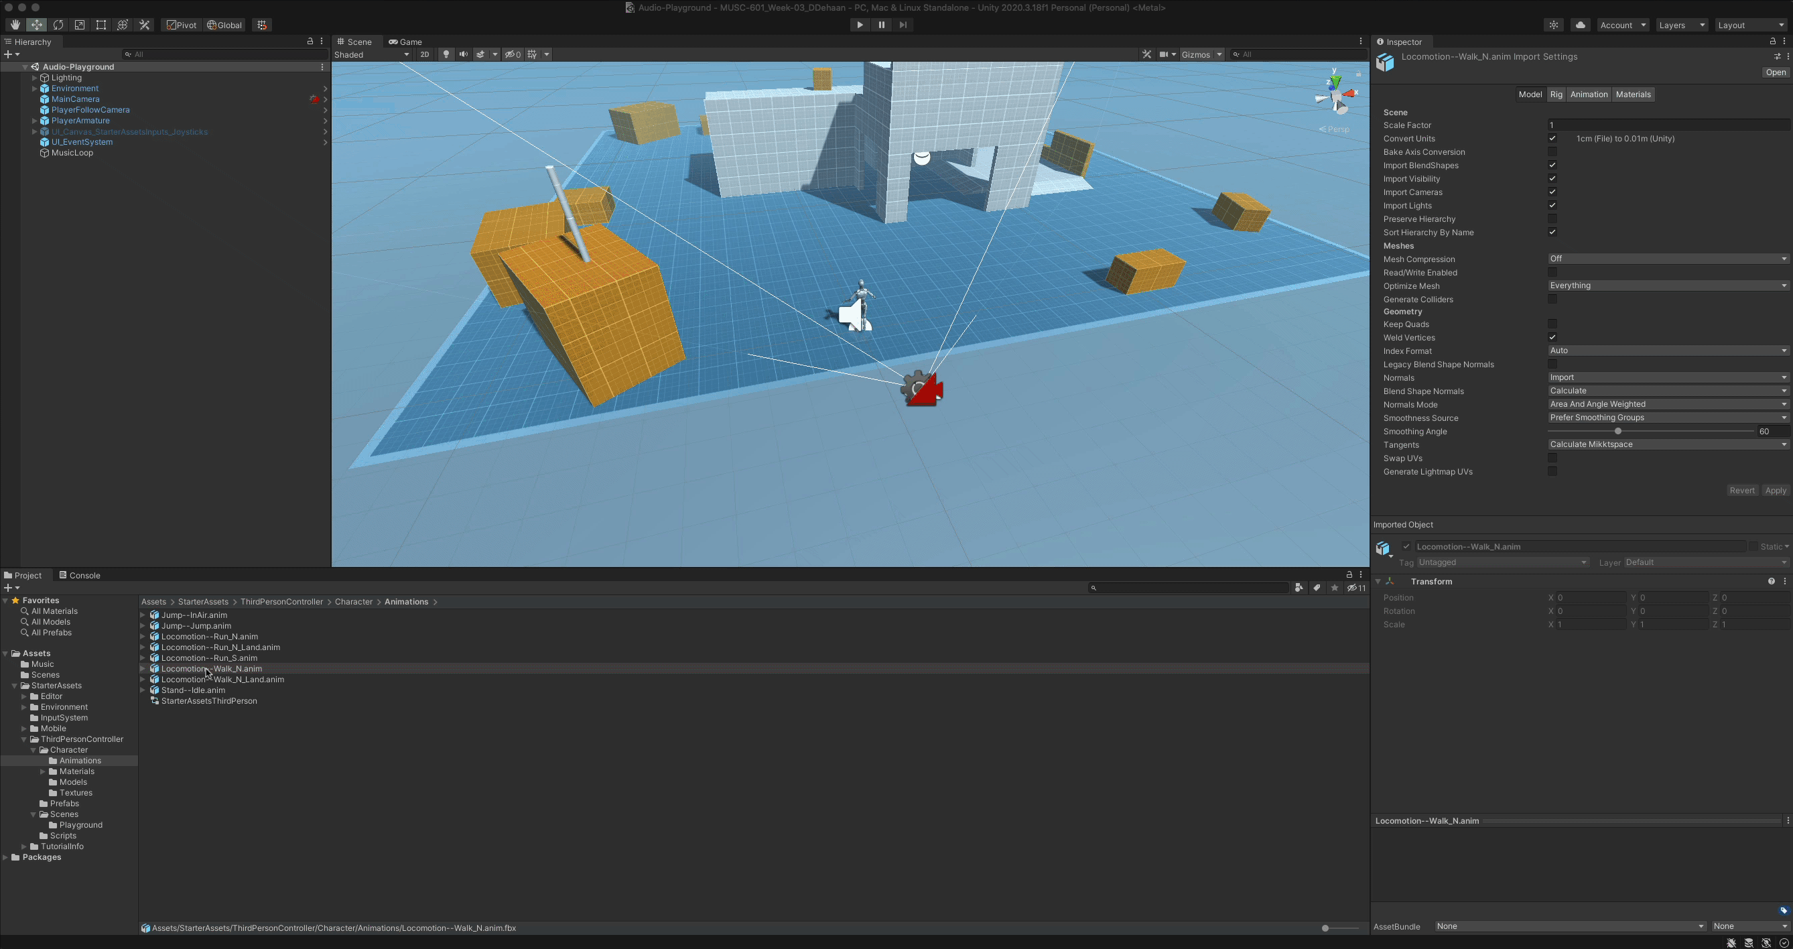
Task: Adjust the Smoothing Angle slider
Action: tap(1617, 432)
